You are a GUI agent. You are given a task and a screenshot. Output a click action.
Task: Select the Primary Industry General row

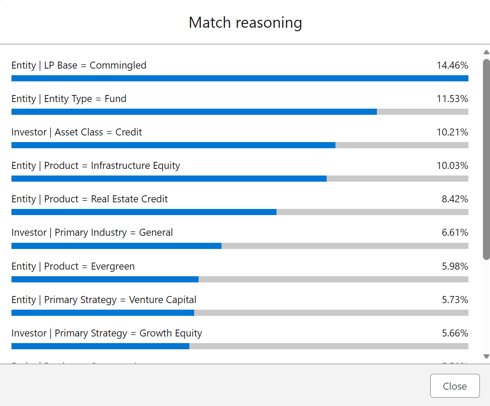[x=92, y=232]
